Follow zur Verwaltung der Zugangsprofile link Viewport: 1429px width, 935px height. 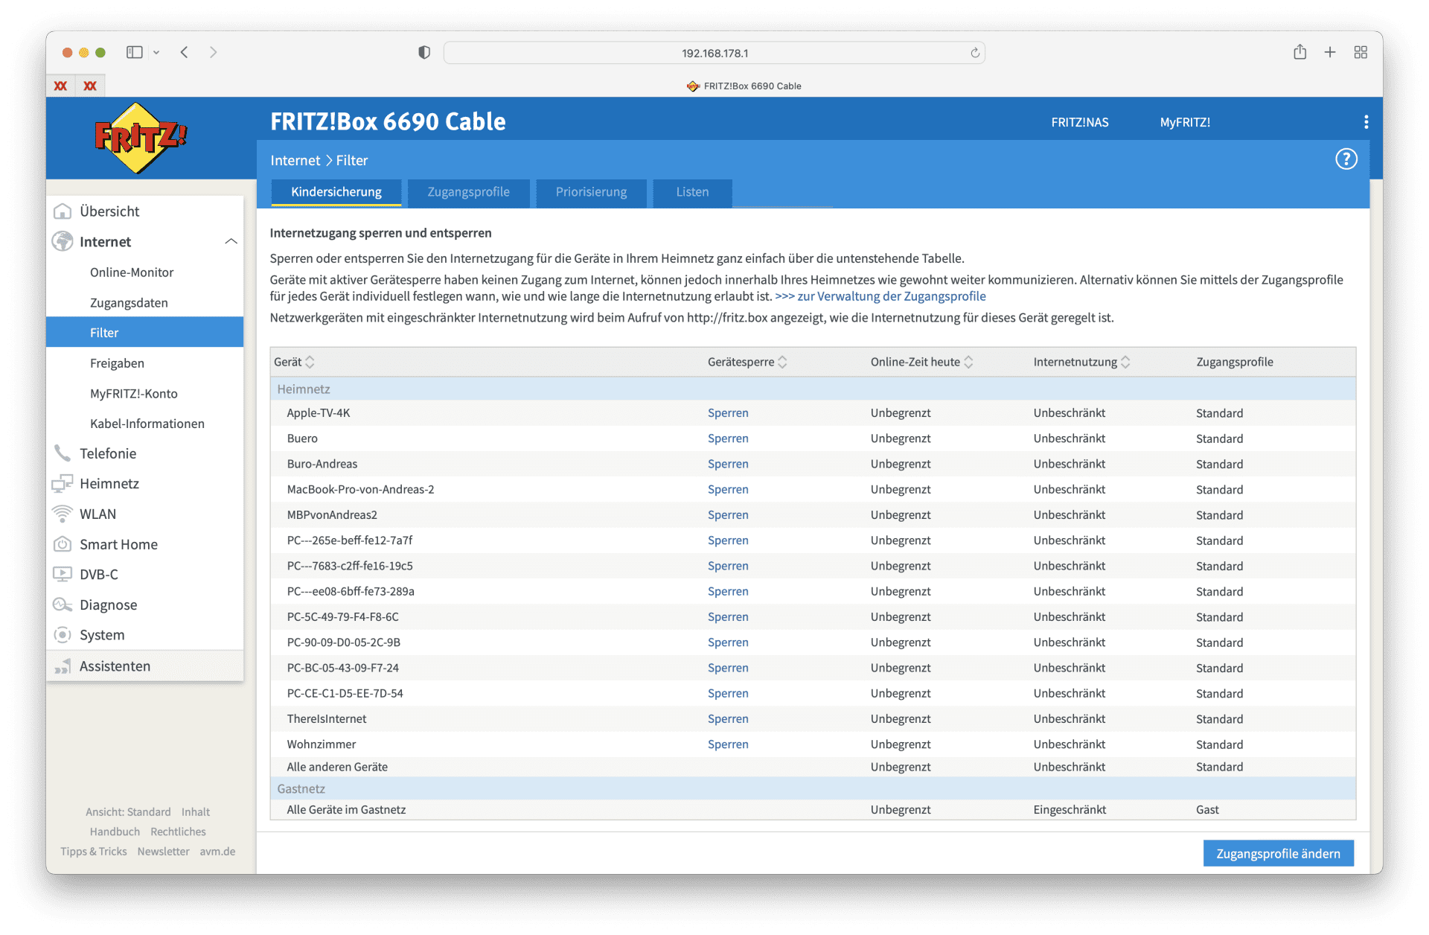point(880,296)
